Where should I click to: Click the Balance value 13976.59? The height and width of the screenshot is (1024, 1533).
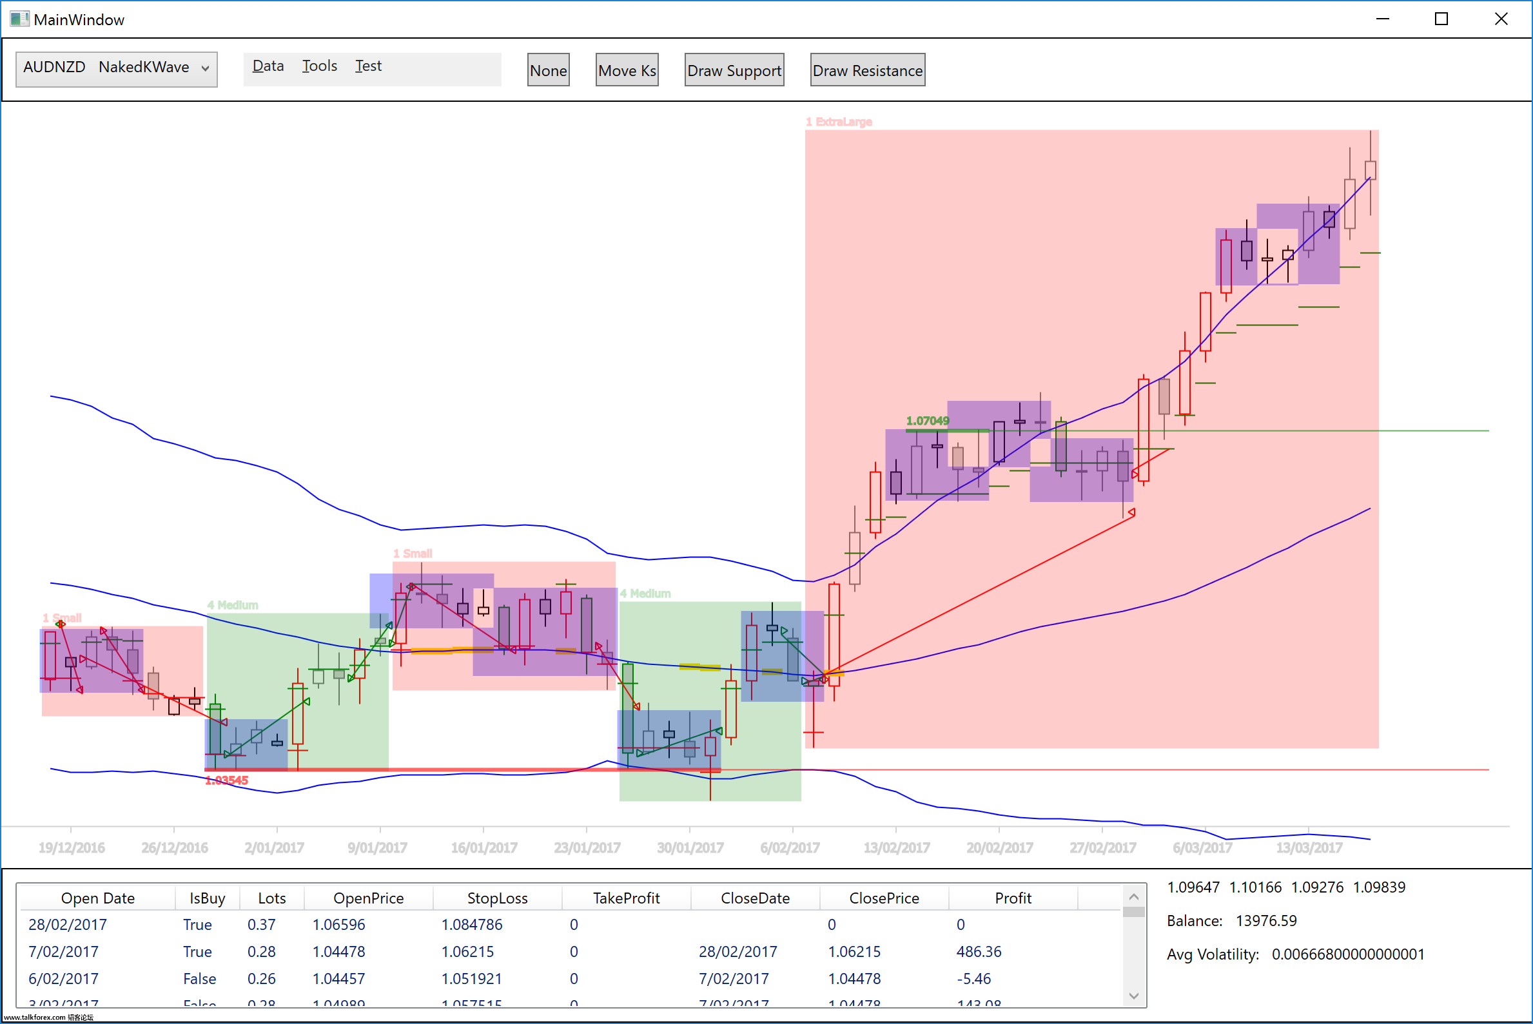[1266, 921]
